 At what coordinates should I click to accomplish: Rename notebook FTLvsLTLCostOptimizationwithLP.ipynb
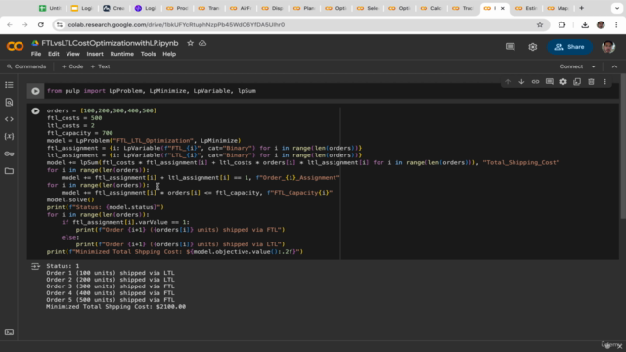click(110, 43)
